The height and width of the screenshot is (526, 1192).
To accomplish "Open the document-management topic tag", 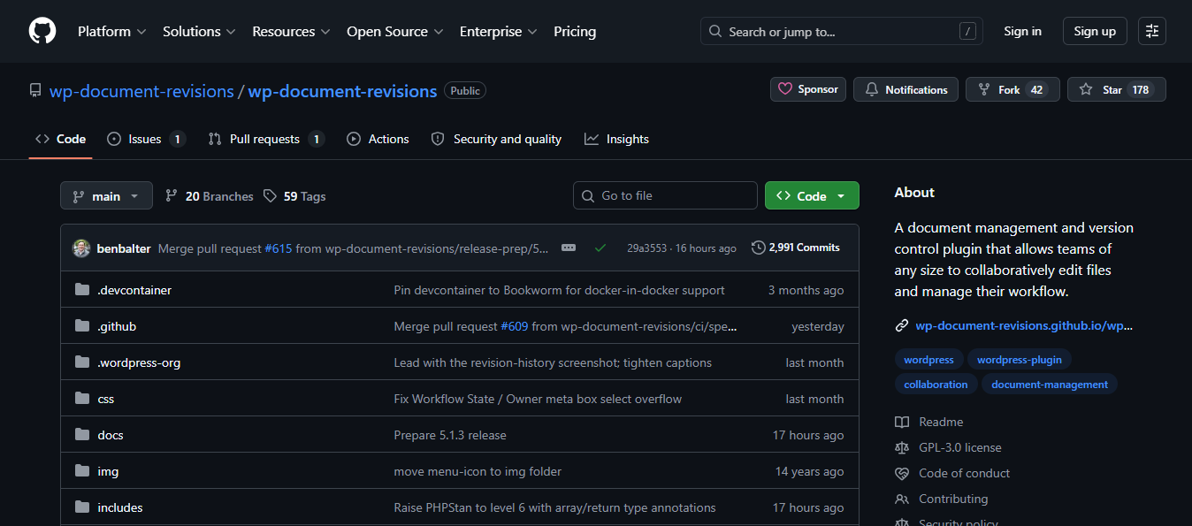I will [1050, 385].
